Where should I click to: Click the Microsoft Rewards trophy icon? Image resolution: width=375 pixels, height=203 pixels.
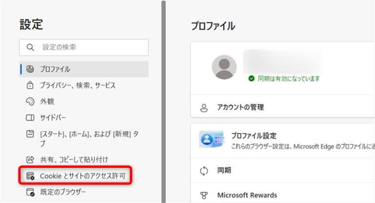point(204,195)
